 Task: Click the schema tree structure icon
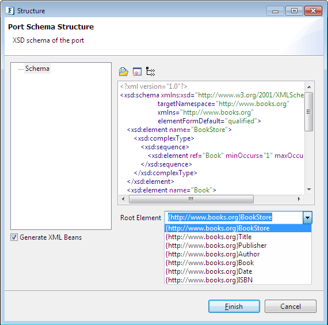point(150,71)
